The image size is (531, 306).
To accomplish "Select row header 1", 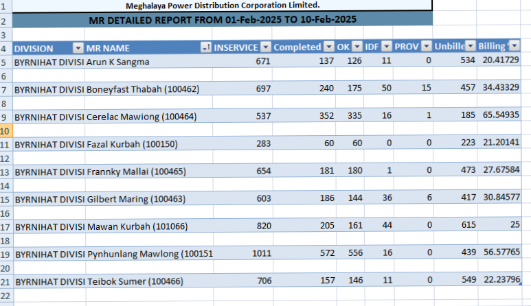I will (x=6, y=6).
